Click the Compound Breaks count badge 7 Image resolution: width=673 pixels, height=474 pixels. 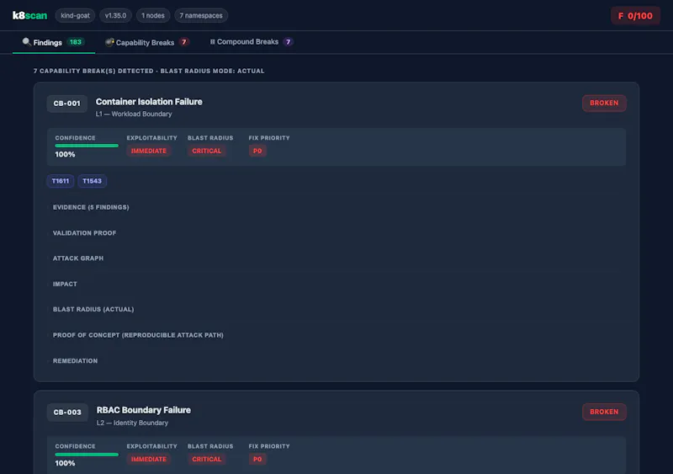pos(288,42)
